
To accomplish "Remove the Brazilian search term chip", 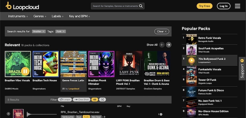I will (x=43, y=31).
